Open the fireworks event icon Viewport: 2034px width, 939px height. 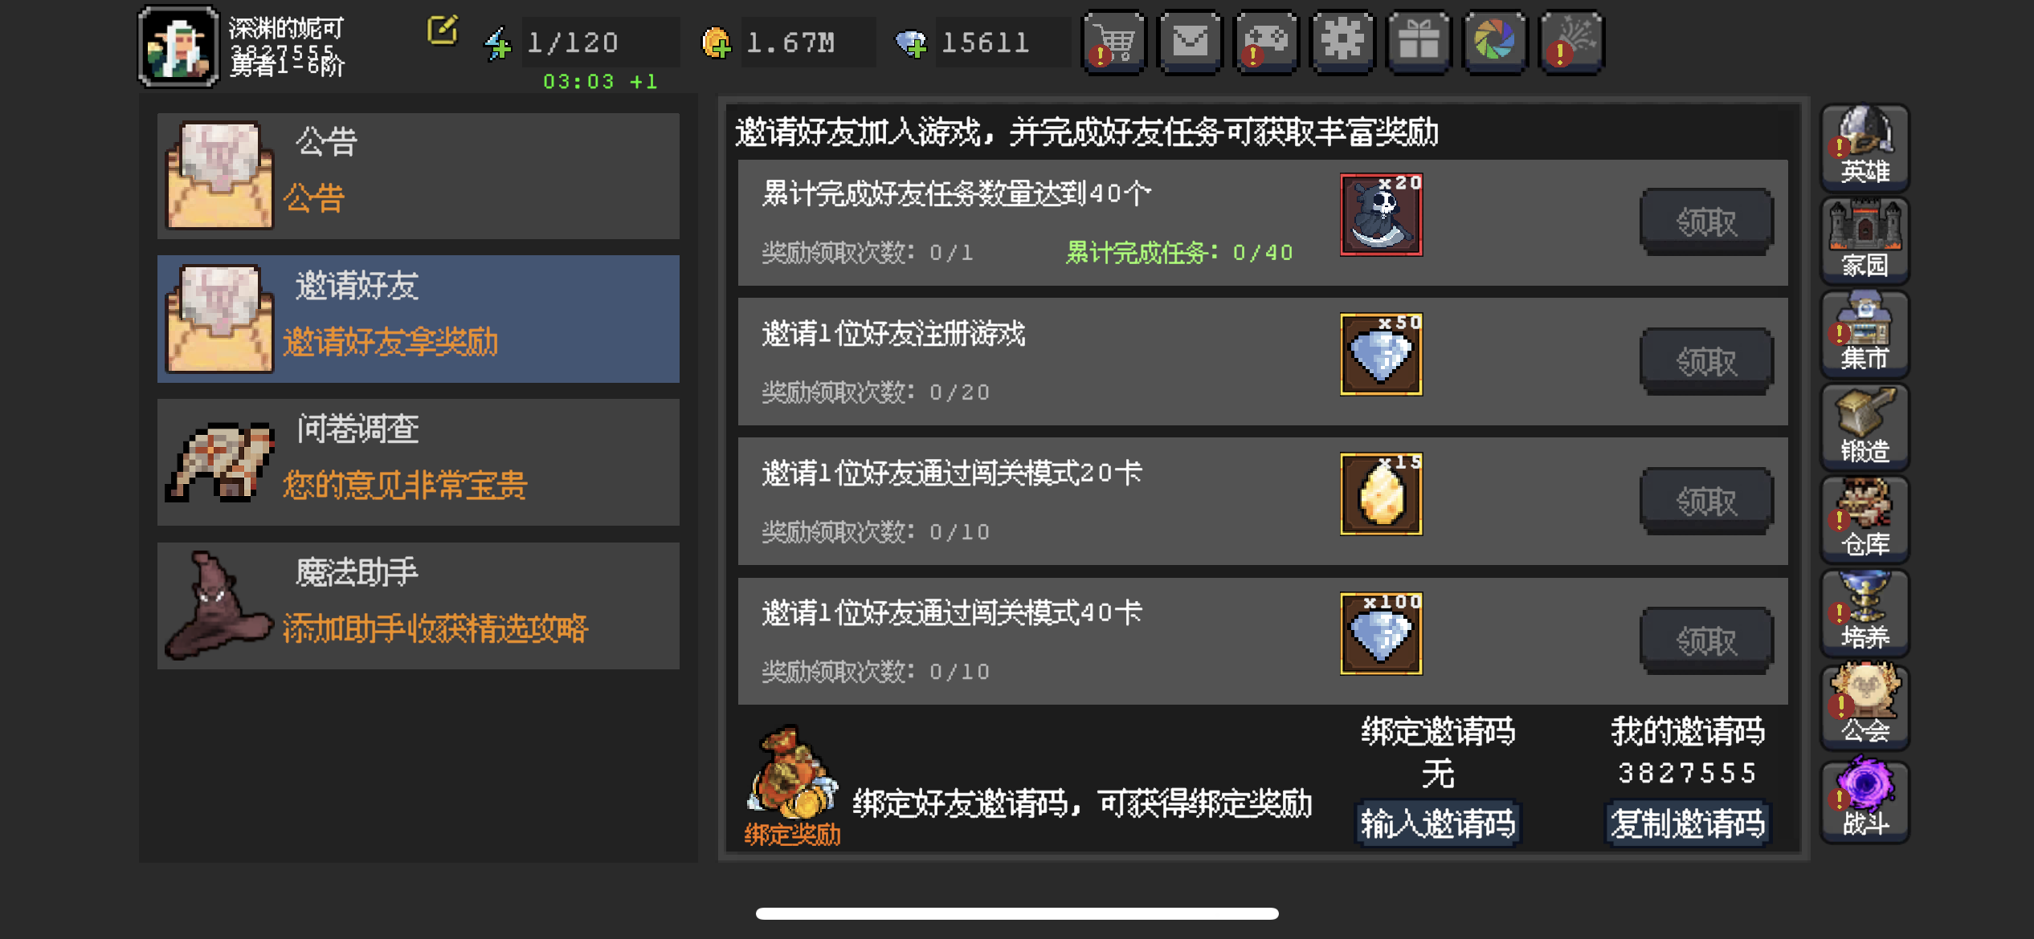(x=1571, y=42)
